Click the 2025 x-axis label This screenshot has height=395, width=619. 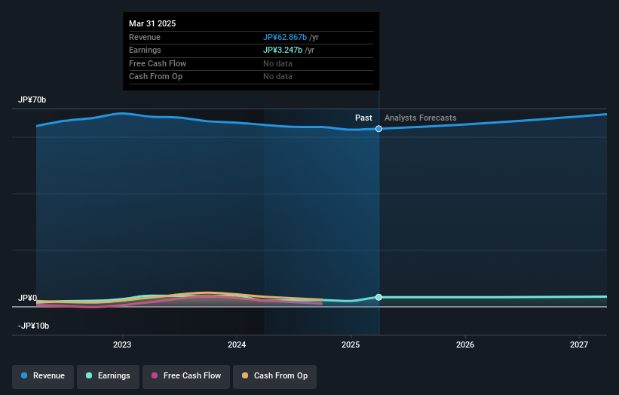(351, 344)
